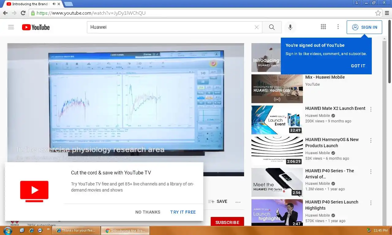Open options menu for P40 Series Arrival video

[371, 172]
